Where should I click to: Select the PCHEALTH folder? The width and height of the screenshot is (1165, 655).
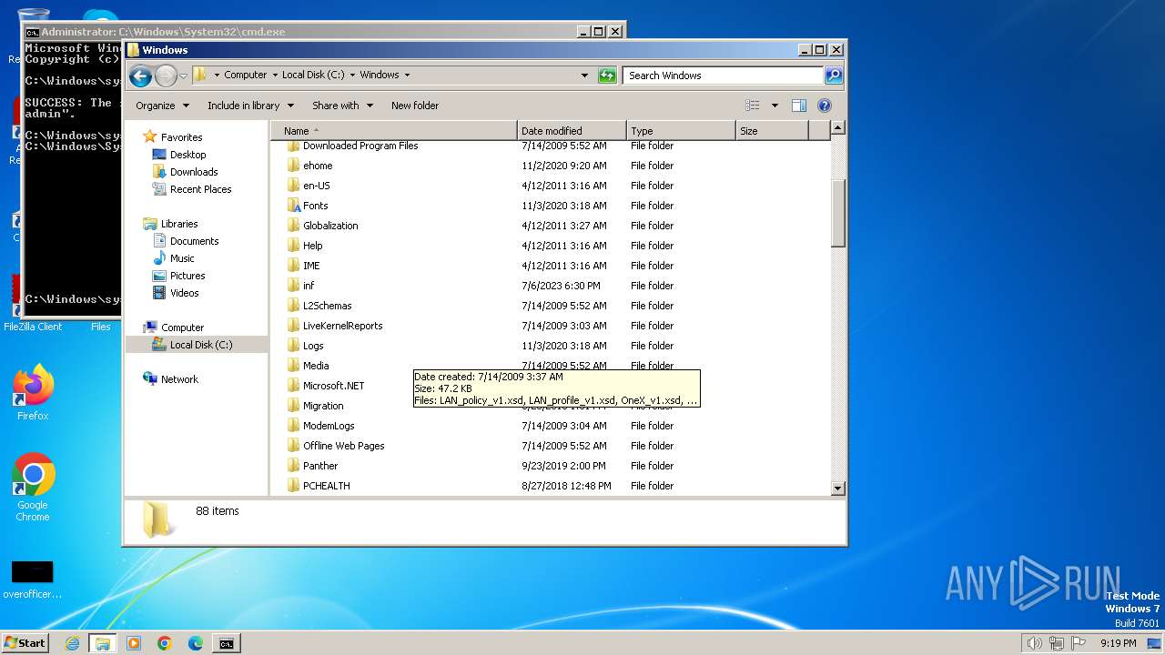click(326, 486)
